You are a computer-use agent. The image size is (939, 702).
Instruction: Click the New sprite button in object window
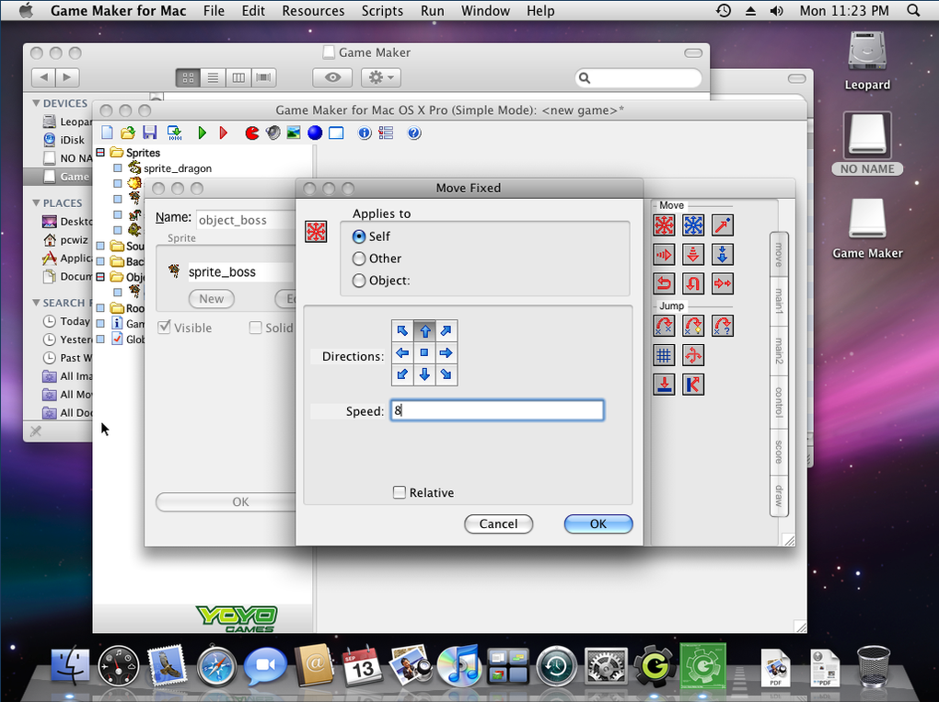pos(212,299)
